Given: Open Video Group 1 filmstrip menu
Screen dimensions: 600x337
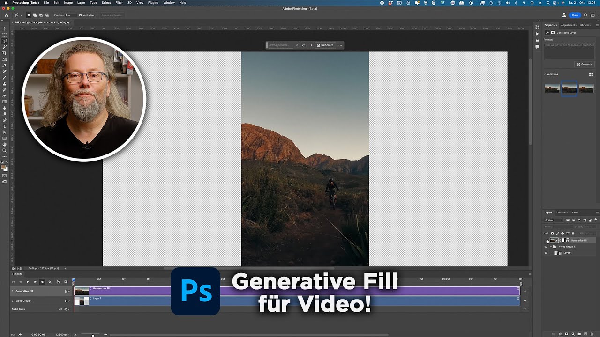Looking at the screenshot, I should tap(67, 301).
